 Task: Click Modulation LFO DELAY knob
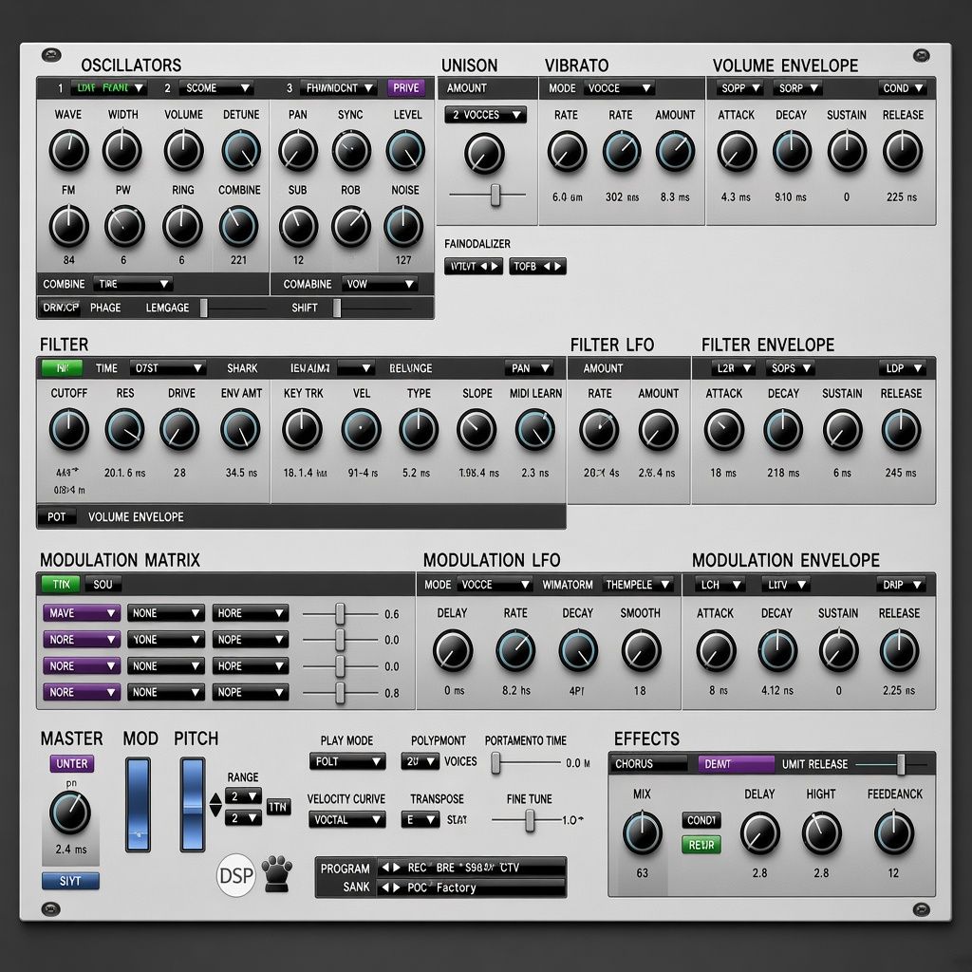pyautogui.click(x=453, y=650)
